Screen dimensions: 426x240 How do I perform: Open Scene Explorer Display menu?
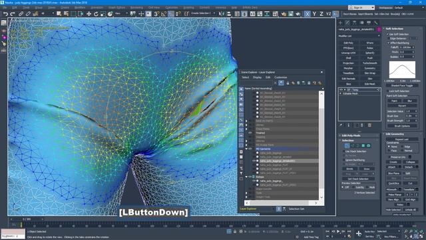(x=257, y=77)
